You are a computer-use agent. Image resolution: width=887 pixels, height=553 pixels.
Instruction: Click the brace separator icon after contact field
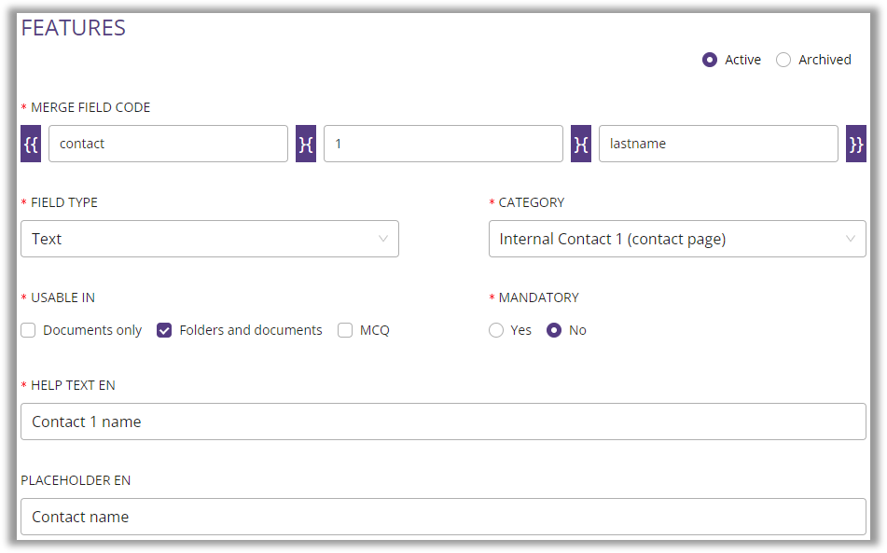(306, 144)
